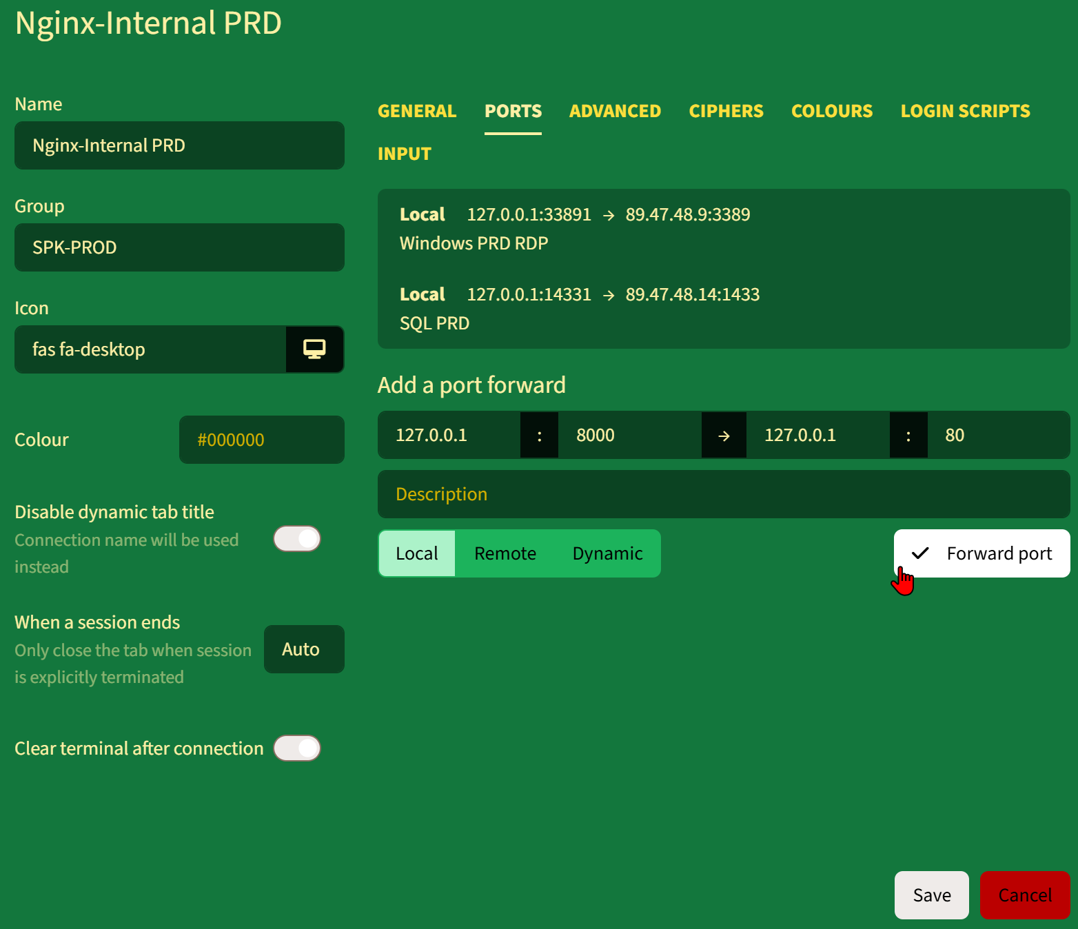
Task: Toggle Clear terminal after connection switch
Action: [297, 748]
